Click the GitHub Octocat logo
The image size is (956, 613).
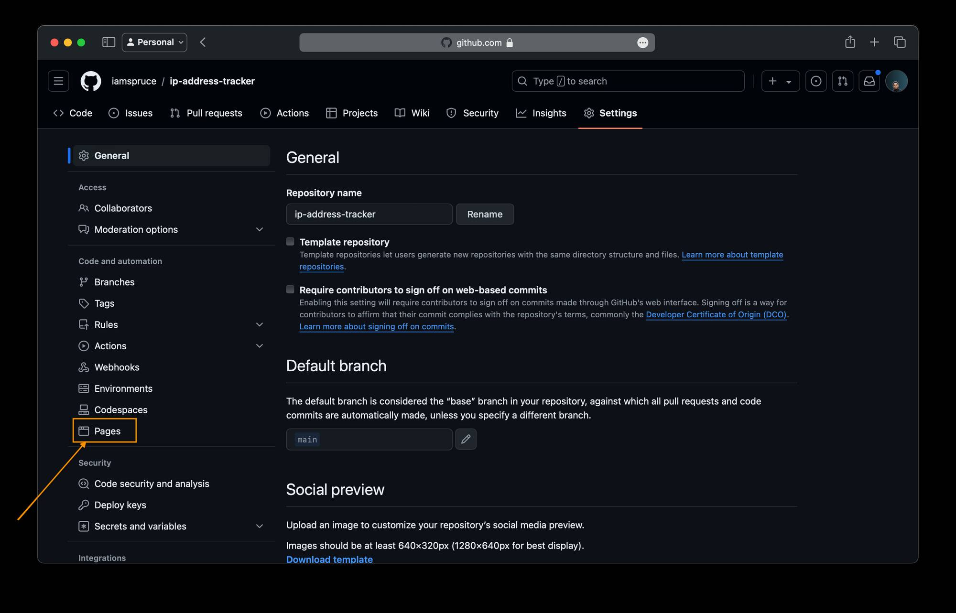[x=91, y=81]
